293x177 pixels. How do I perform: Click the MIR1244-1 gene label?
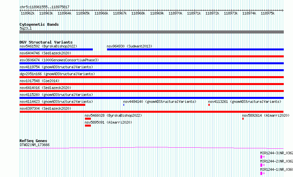tap(277, 169)
